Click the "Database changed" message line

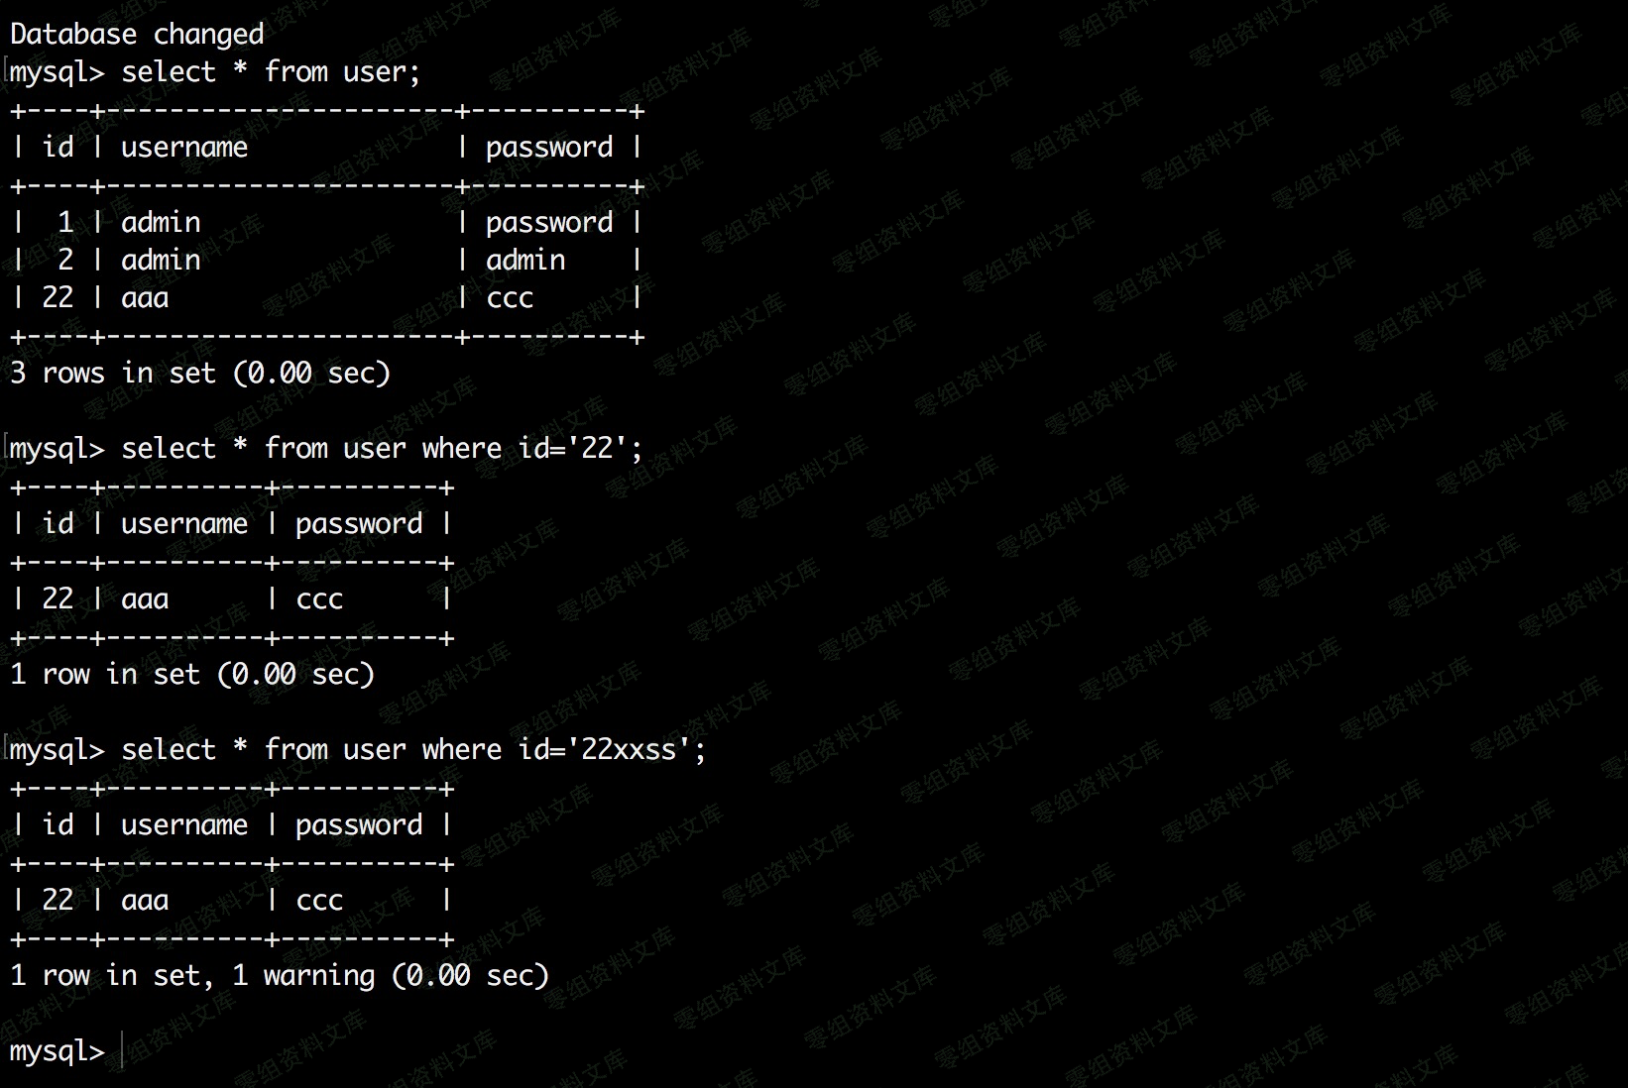tap(137, 34)
